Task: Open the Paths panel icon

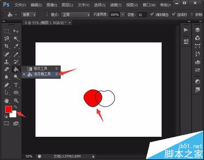Action: 197,46
